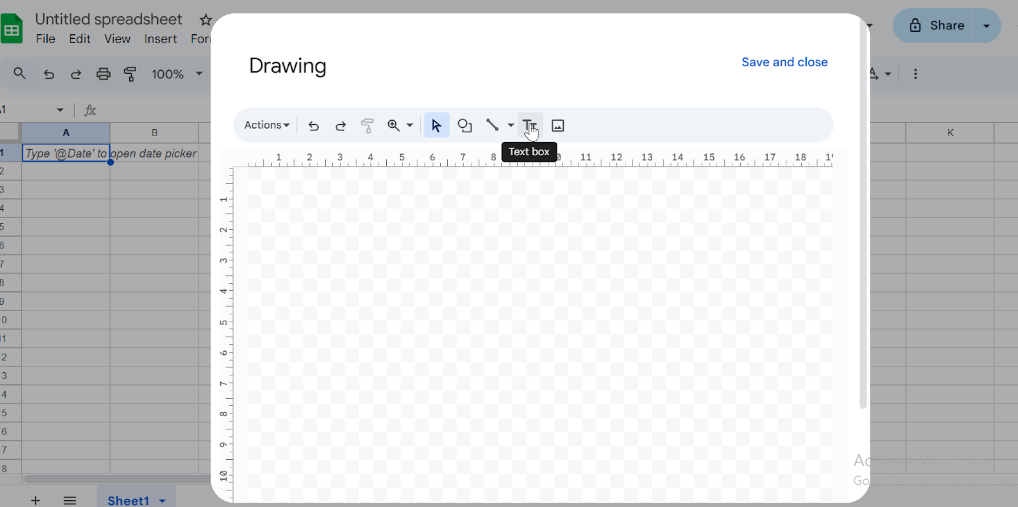Open the Share dropdown arrow
This screenshot has height=507, width=1018.
click(x=986, y=25)
